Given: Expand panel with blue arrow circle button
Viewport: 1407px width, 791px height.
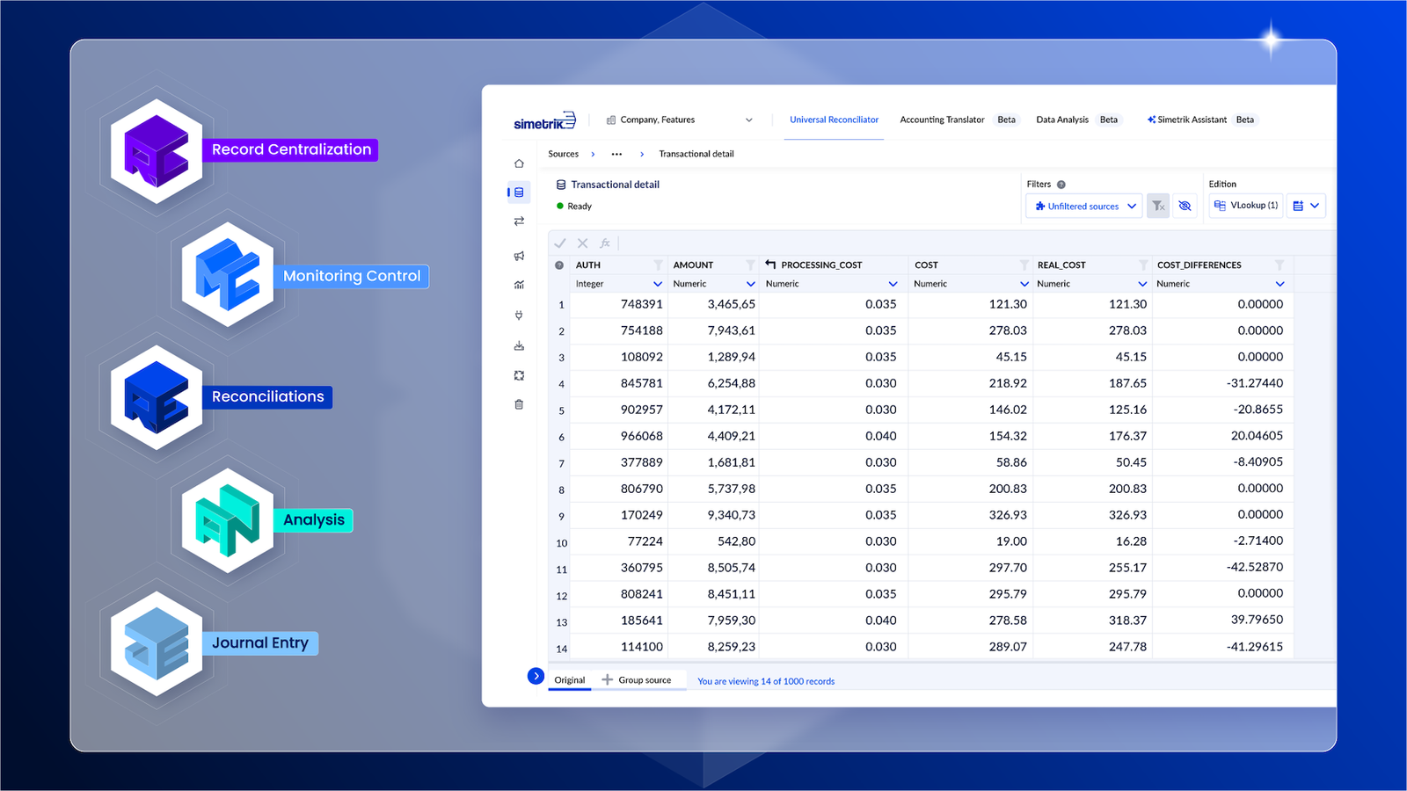Looking at the screenshot, I should tap(536, 676).
